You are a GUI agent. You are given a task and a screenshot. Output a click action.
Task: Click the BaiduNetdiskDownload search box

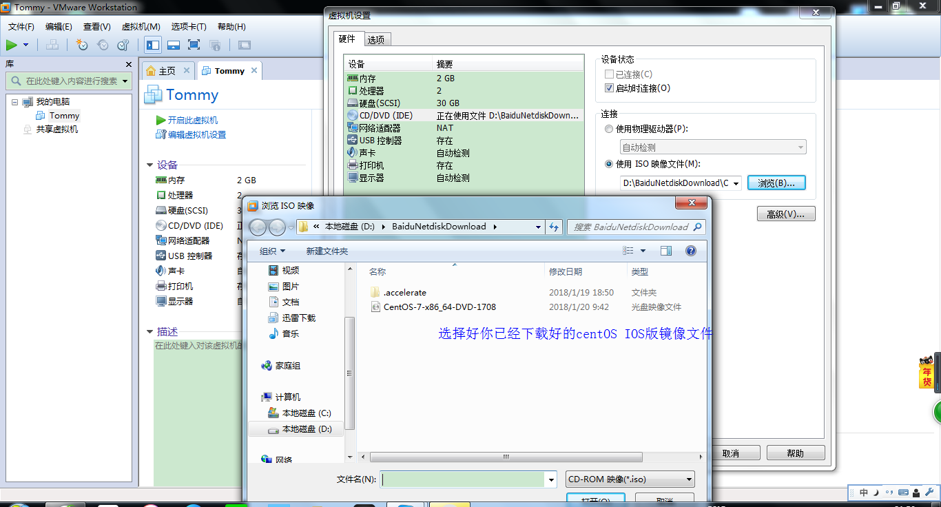click(636, 227)
